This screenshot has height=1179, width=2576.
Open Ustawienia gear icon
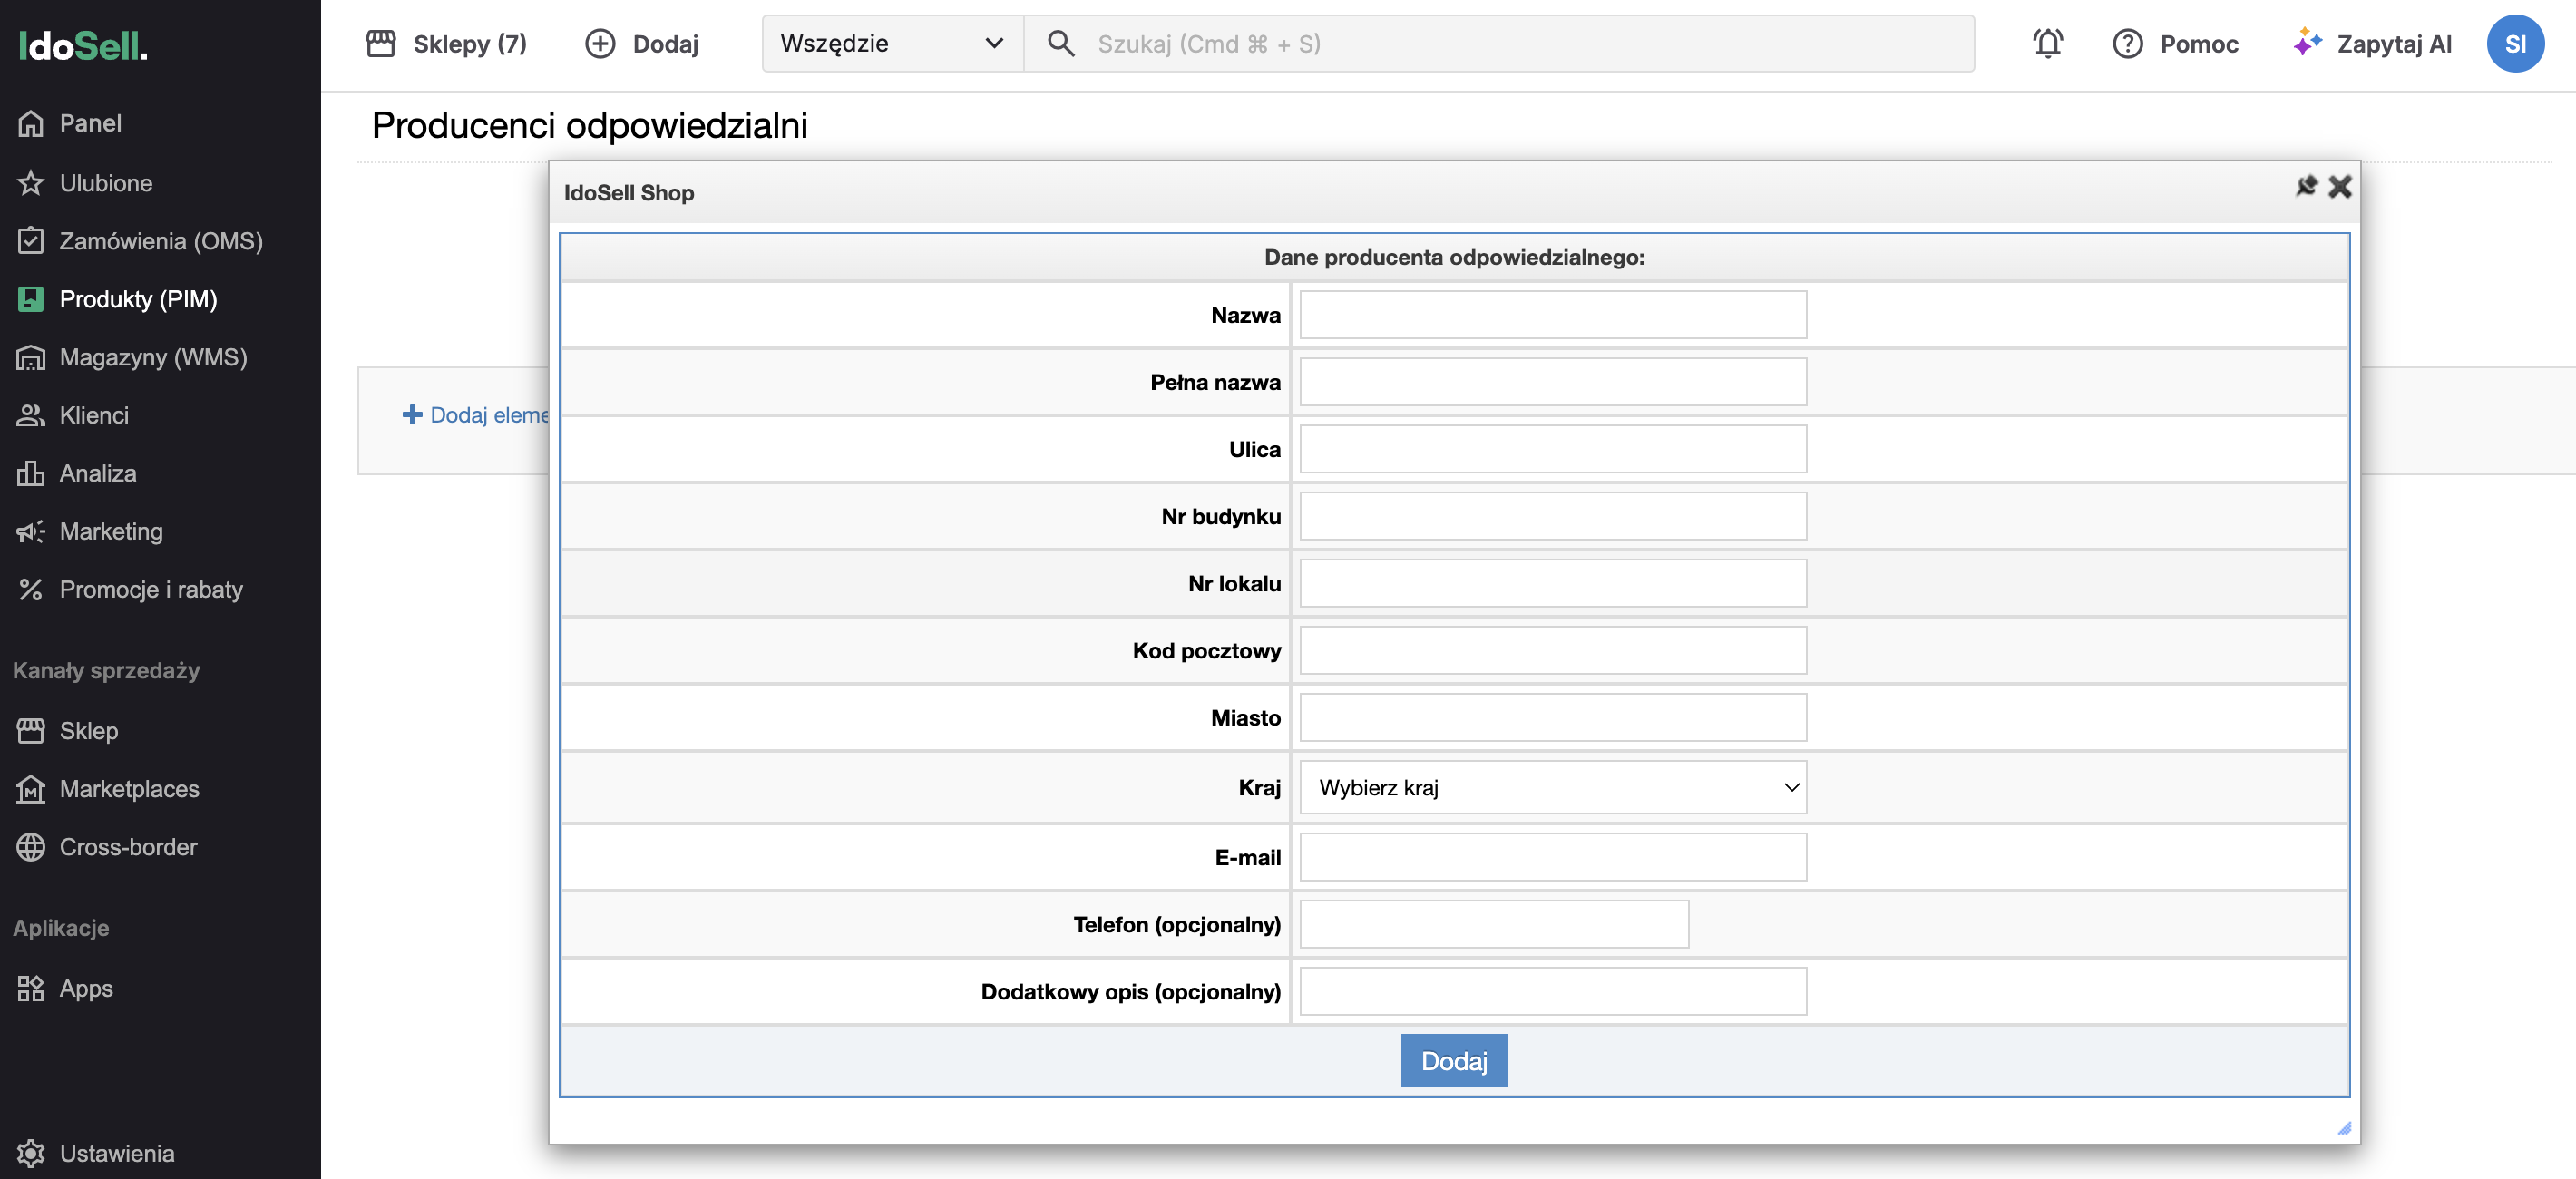tap(31, 1153)
